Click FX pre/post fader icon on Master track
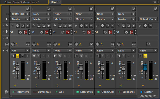This screenshot has height=99, width=160. (150, 26)
